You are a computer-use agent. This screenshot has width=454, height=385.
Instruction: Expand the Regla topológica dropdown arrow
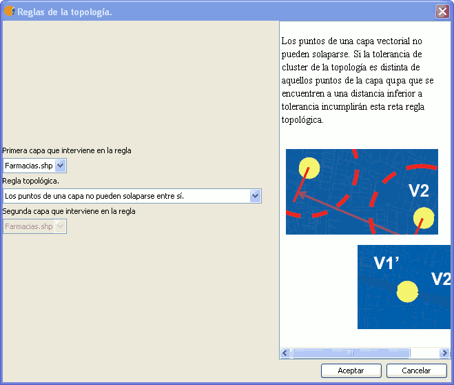pyautogui.click(x=255, y=196)
